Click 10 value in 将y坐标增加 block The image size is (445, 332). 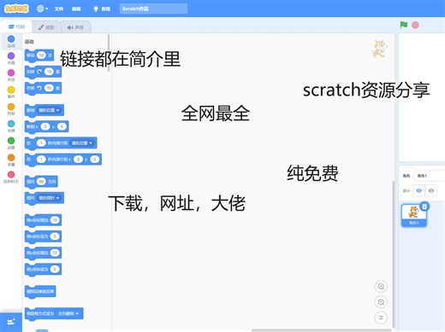[x=55, y=253]
